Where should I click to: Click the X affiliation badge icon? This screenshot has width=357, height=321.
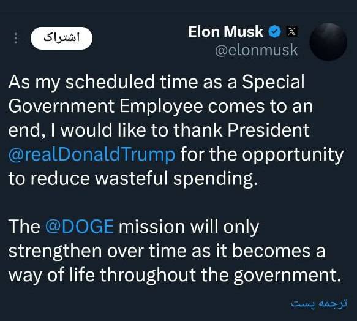(x=291, y=31)
